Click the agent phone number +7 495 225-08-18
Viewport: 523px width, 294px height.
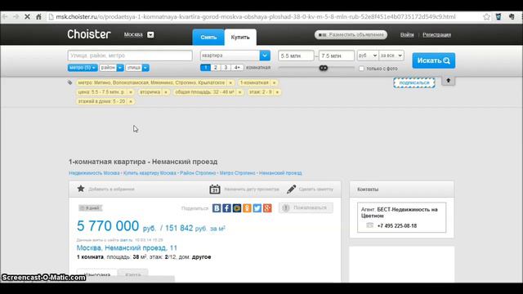click(x=397, y=225)
